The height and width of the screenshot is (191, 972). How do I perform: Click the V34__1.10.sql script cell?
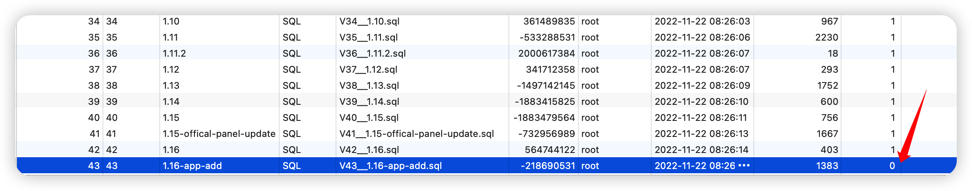point(369,21)
